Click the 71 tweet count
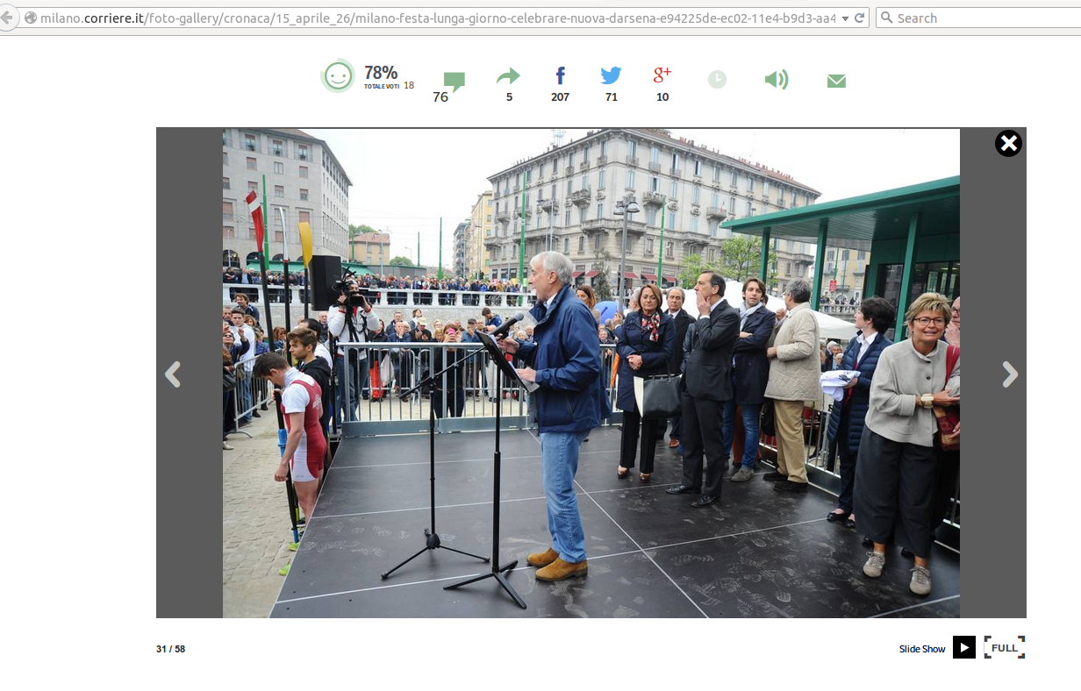 [612, 97]
